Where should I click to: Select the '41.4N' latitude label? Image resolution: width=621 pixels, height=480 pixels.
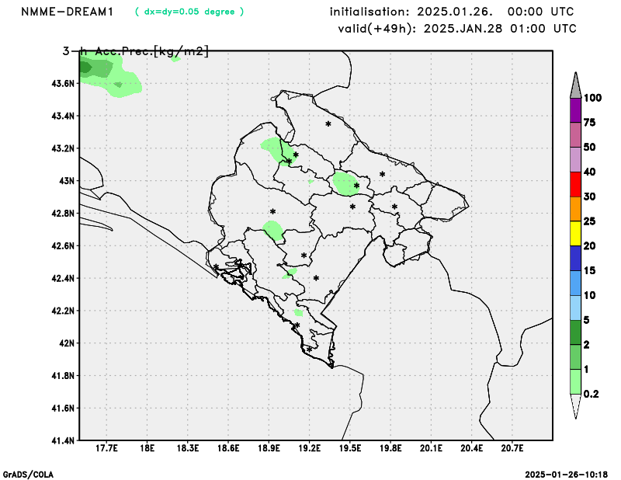(63, 440)
